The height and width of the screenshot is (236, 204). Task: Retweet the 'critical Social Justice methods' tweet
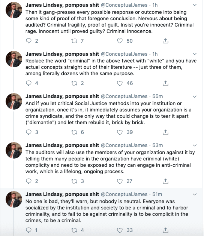pos(74,132)
